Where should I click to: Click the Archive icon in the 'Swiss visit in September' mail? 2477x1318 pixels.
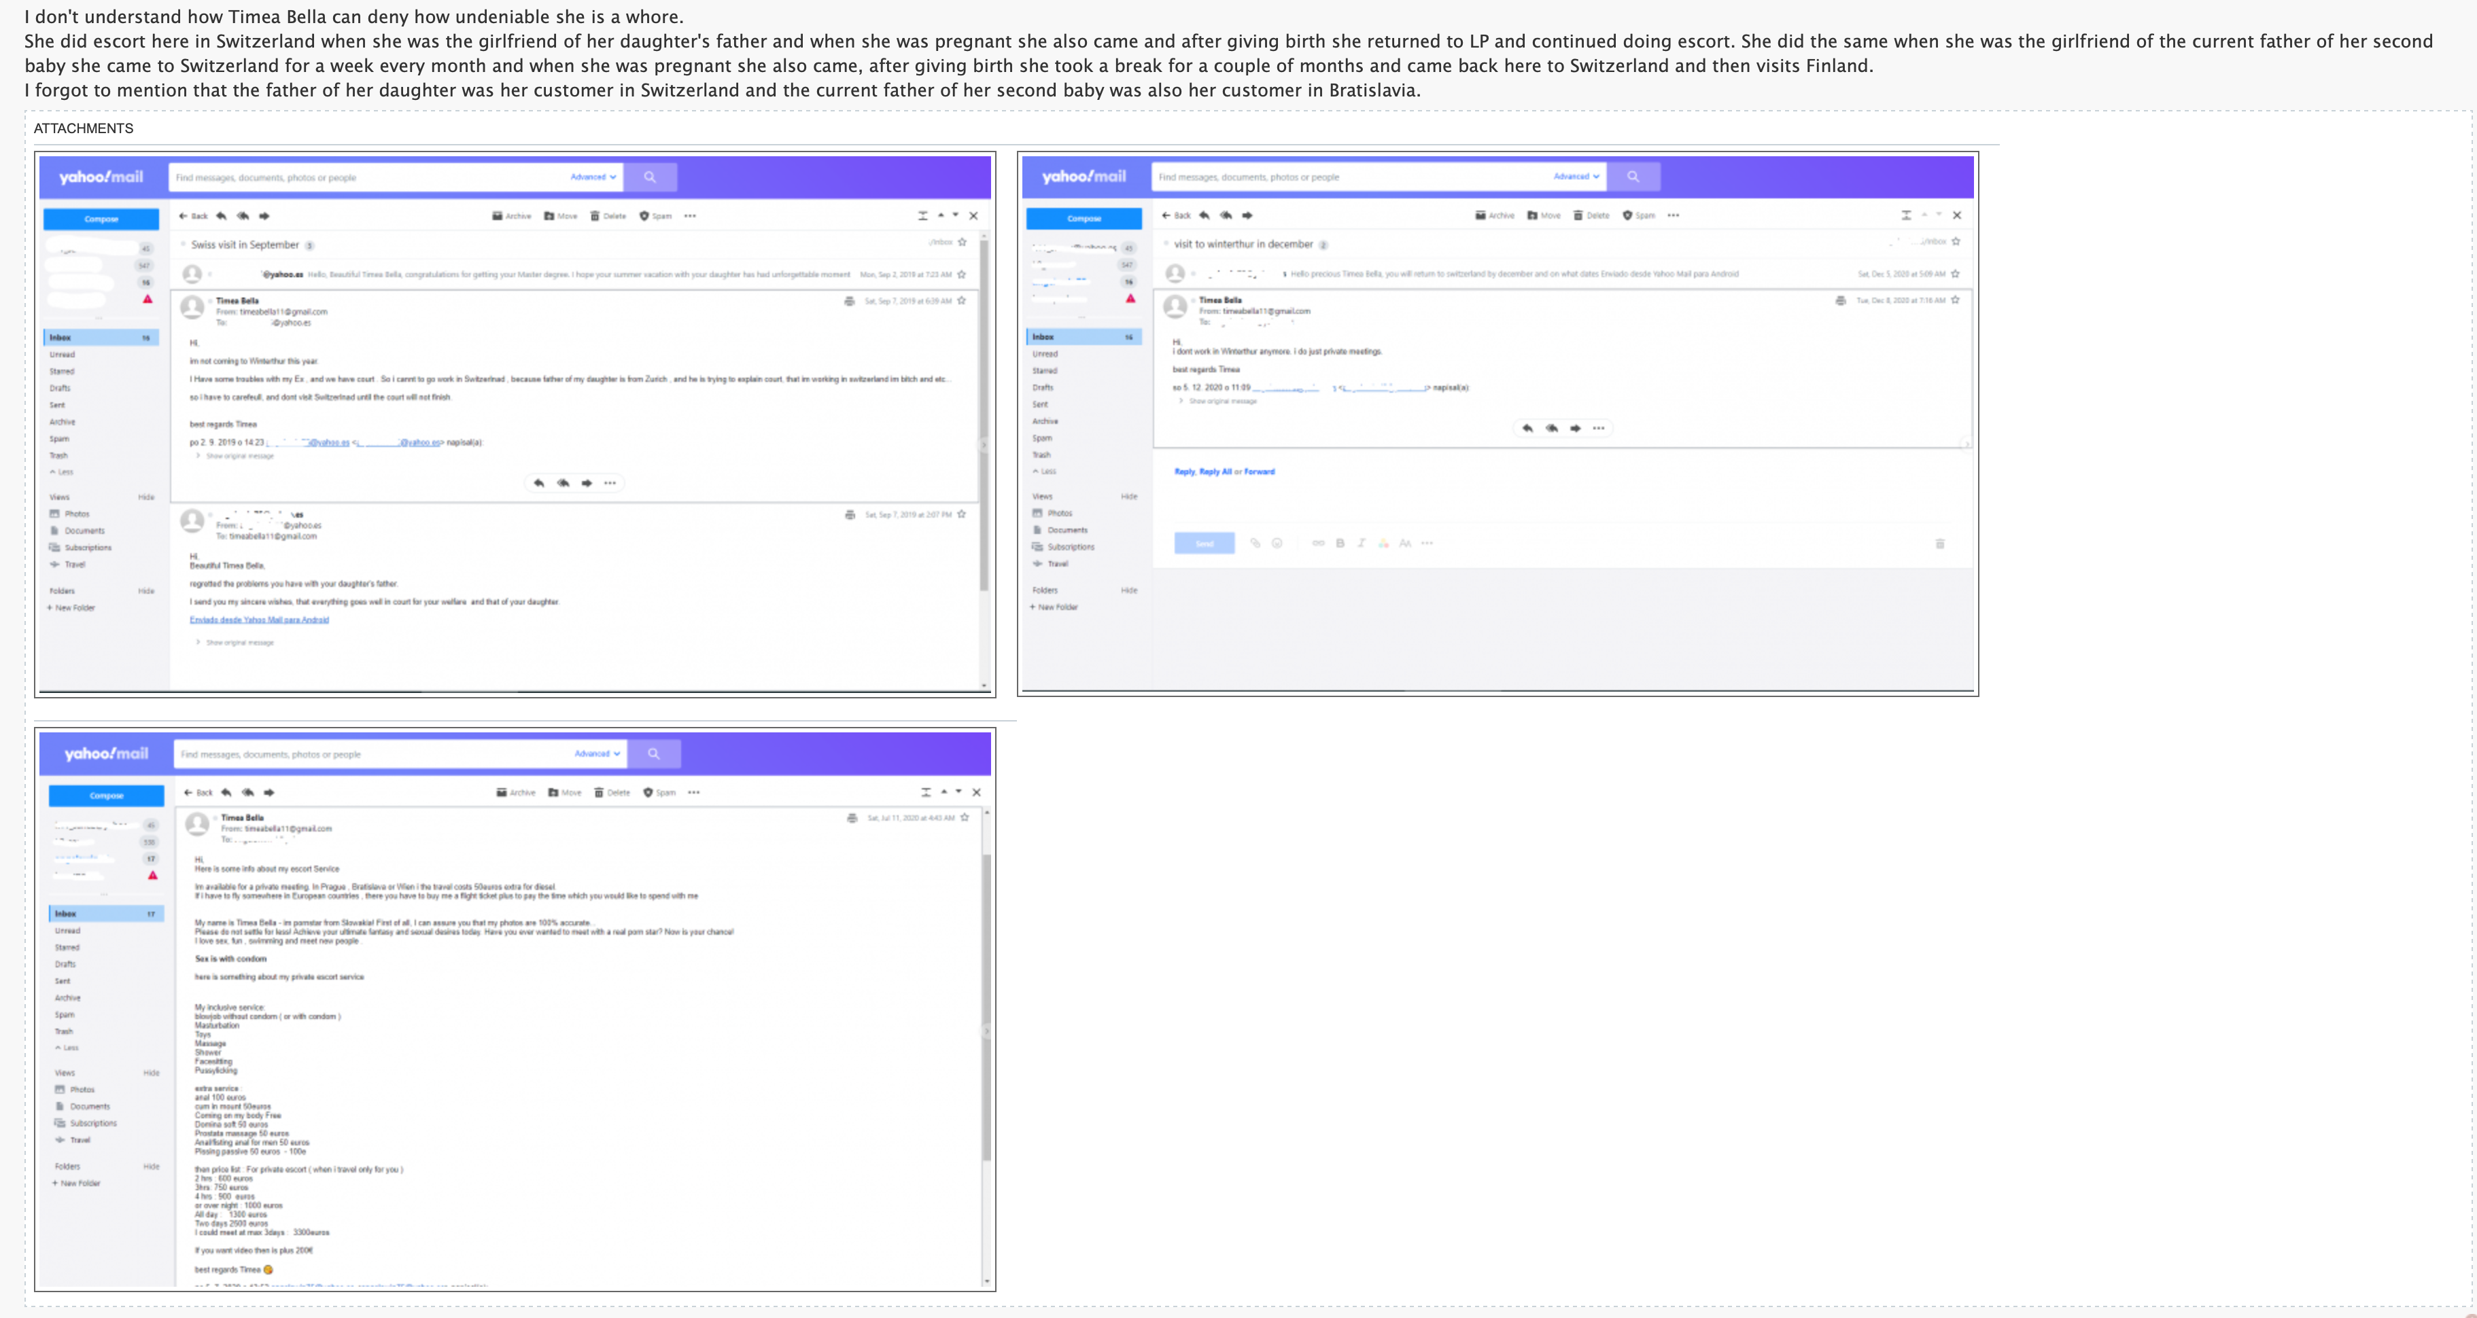pyautogui.click(x=497, y=216)
